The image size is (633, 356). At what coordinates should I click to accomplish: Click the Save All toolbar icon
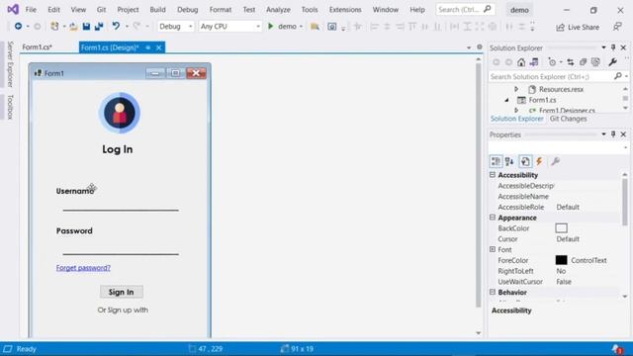99,27
